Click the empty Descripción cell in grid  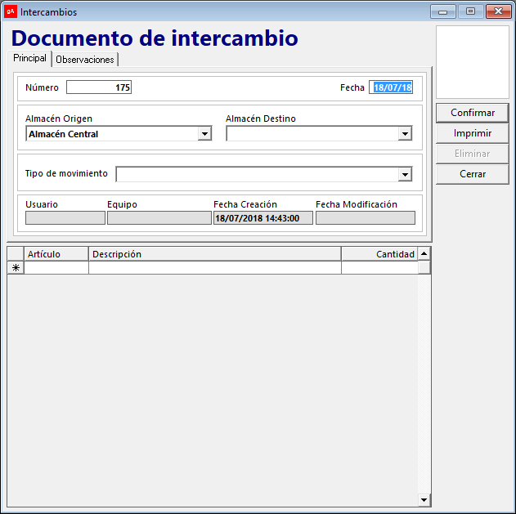pyautogui.click(x=214, y=268)
